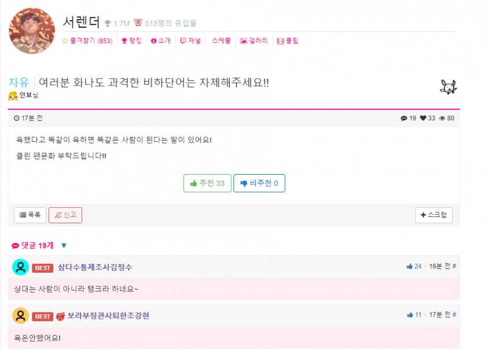Screen dimensions: 492x350
Task: Click the 신고 report button
Action: [65, 215]
